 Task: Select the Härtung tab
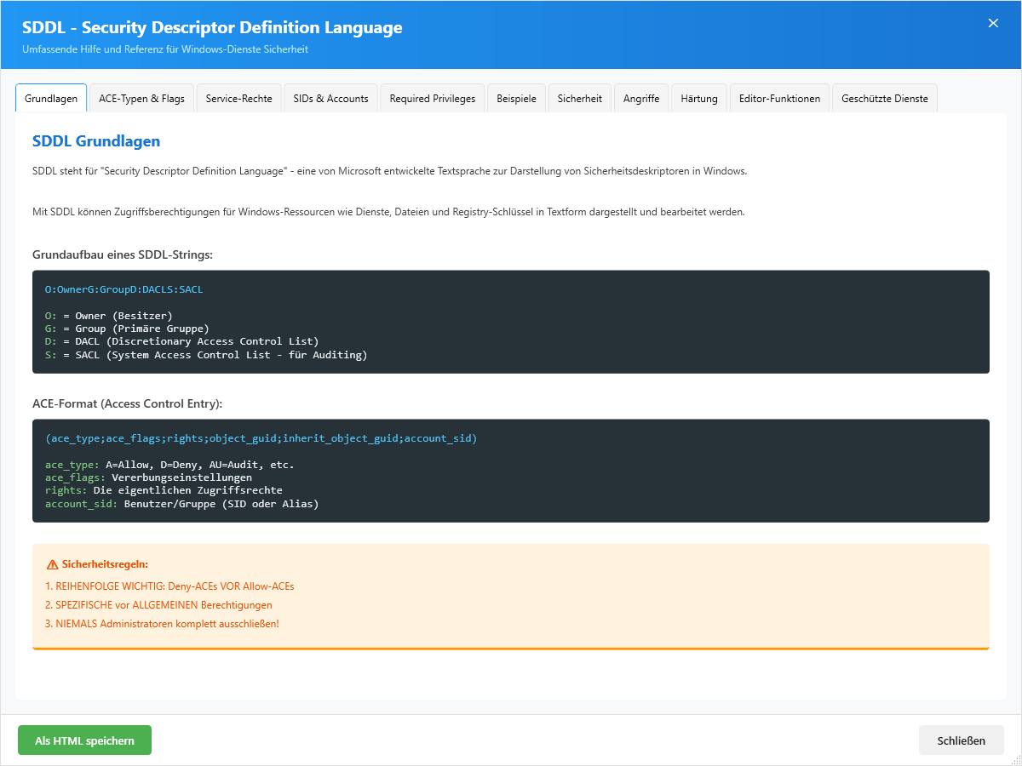(x=699, y=98)
